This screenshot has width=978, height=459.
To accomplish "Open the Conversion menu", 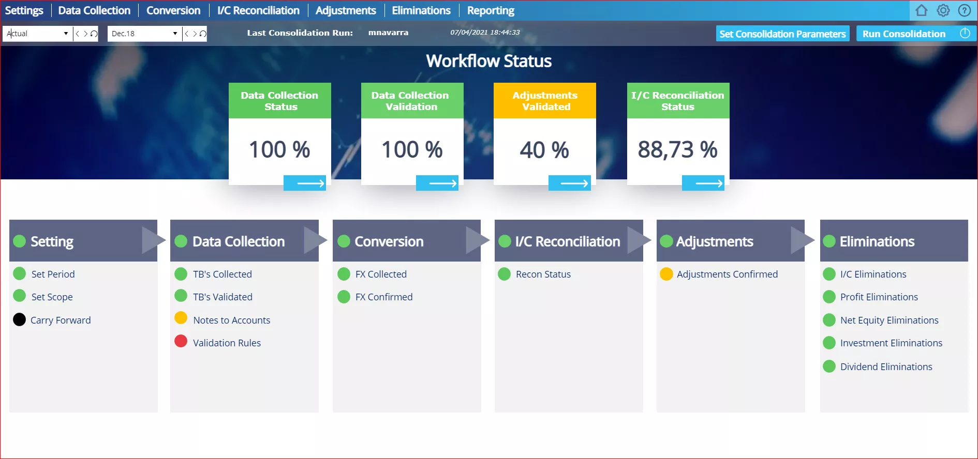I will (x=173, y=10).
